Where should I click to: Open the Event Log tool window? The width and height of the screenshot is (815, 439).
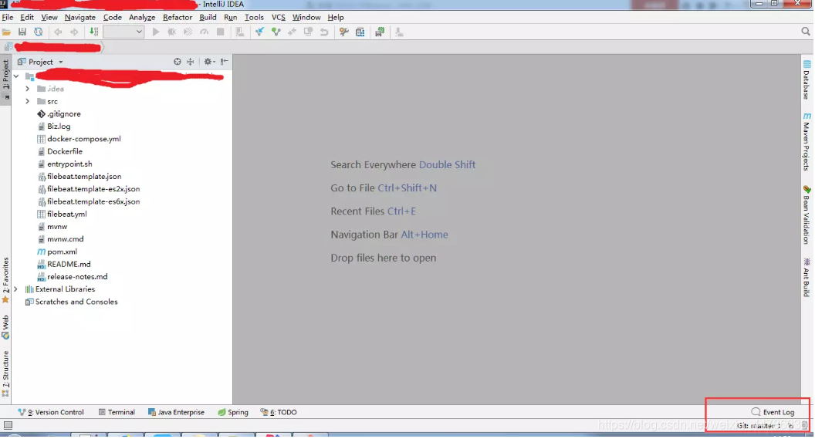point(773,413)
